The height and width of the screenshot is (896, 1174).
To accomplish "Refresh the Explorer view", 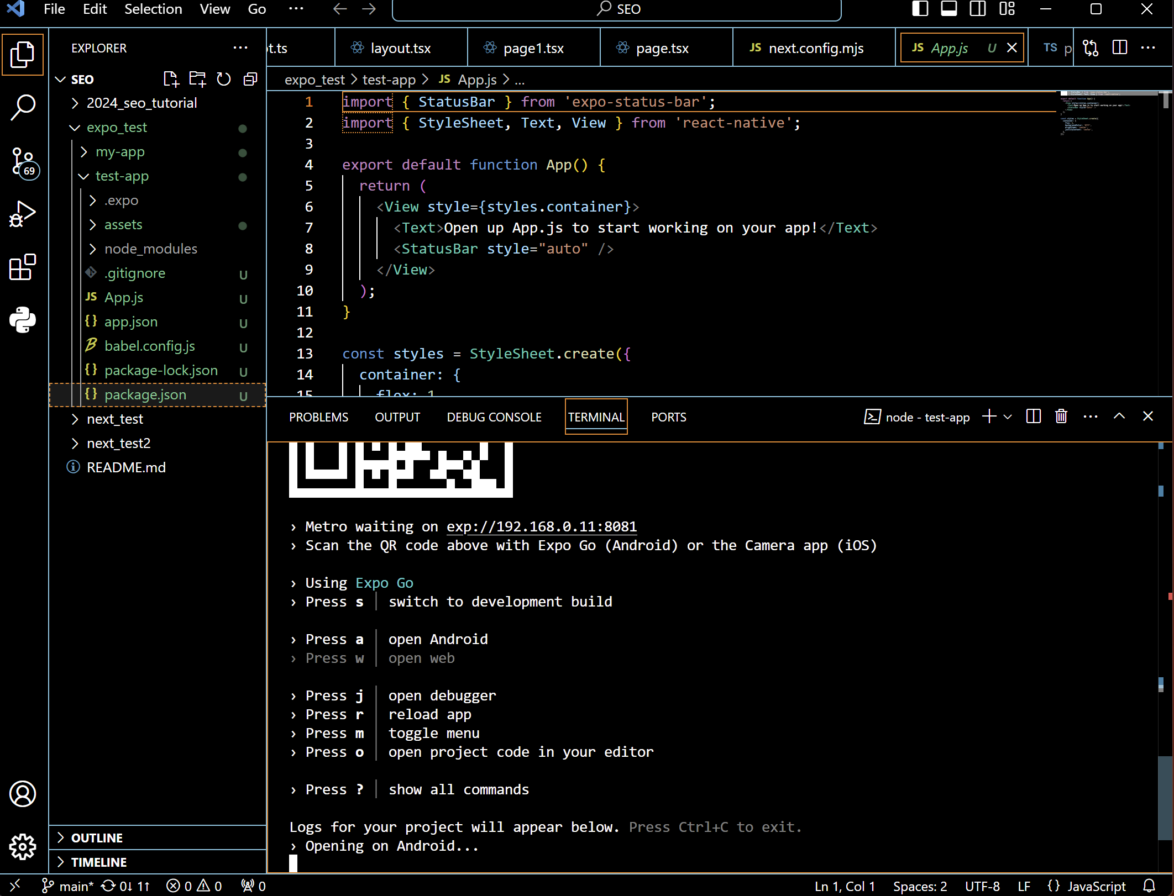I will tap(223, 79).
